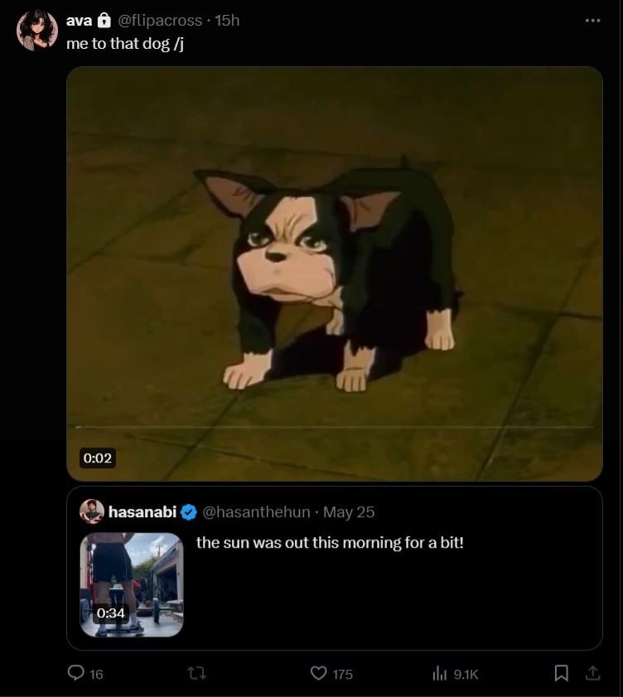Click the hasanabi display name
Viewport: 623px width, 697px height.
(x=142, y=512)
